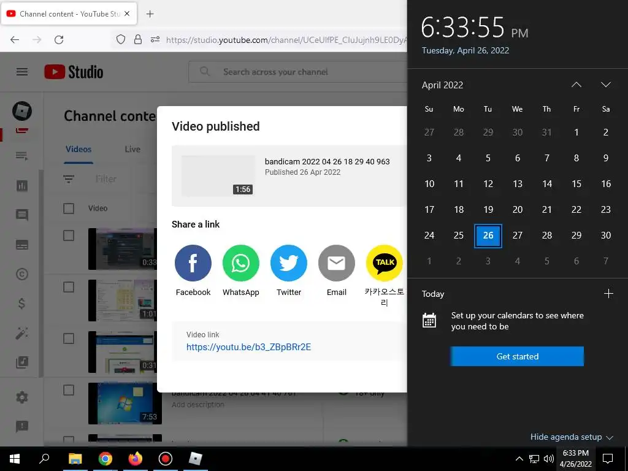Screen dimensions: 628x471
Task: Show hidden system tray icons
Action: point(519,459)
